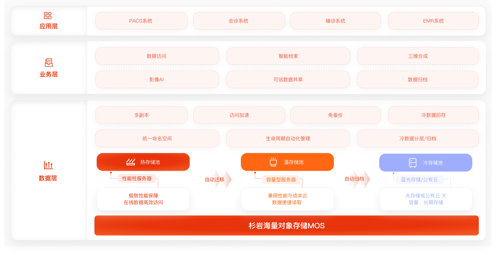The width and height of the screenshot is (496, 255).
Task: Click the fridge icon in 冷存储池
Action: point(413,163)
